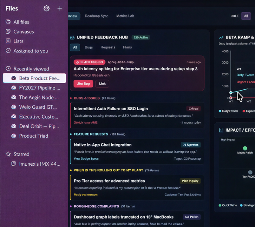Click the Link button on urgent card
This screenshot has height=227, width=255.
pos(102,84)
